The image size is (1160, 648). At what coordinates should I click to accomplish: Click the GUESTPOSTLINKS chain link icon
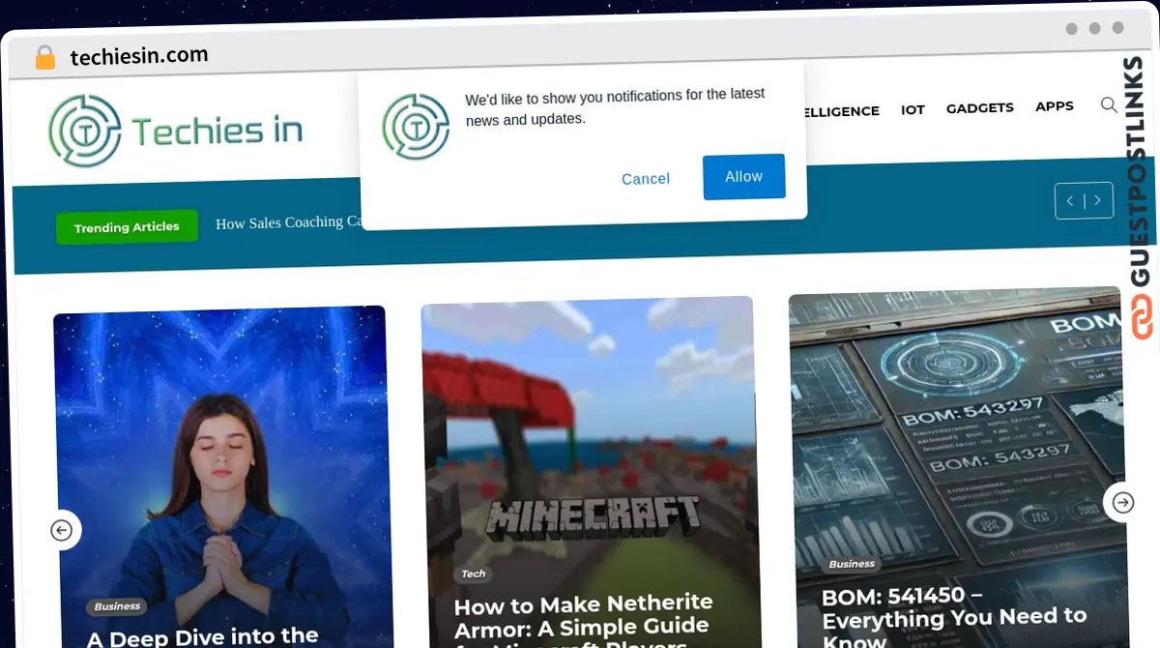(1142, 317)
